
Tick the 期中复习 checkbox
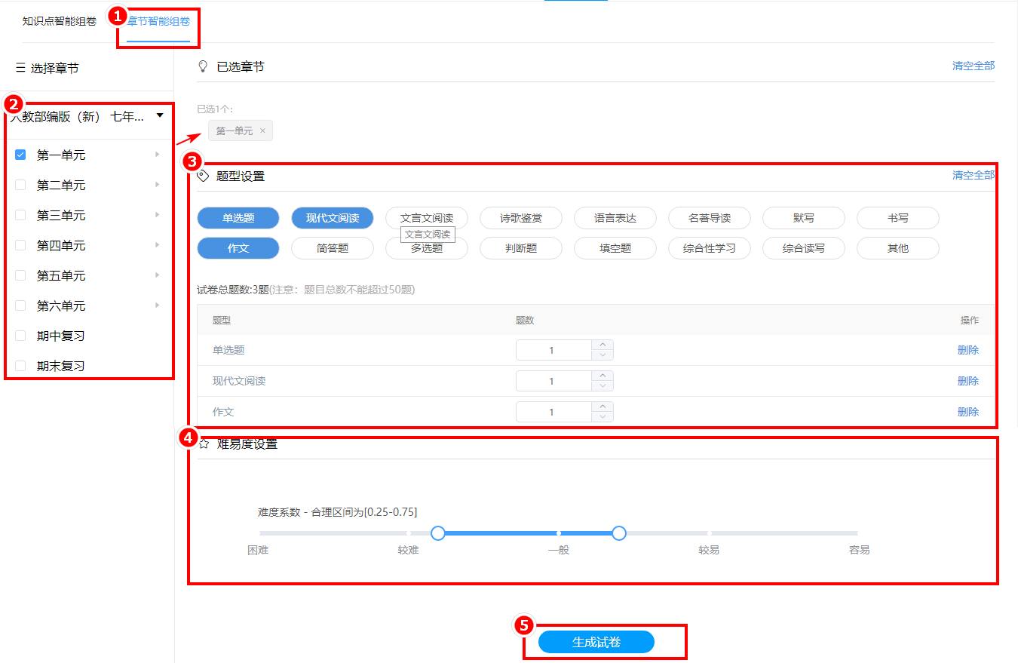20,336
